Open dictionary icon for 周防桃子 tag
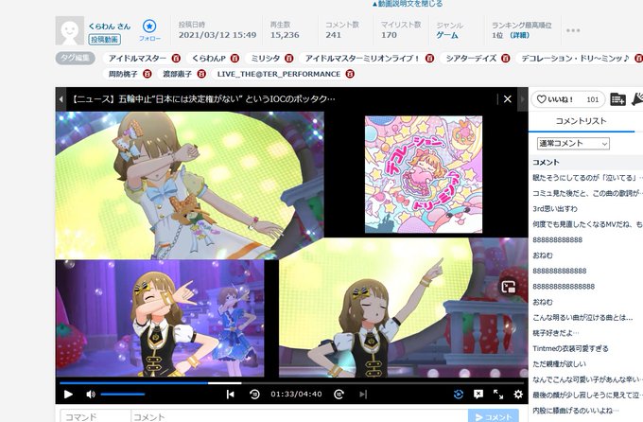Viewport: 643px width, 422px height. 147,74
